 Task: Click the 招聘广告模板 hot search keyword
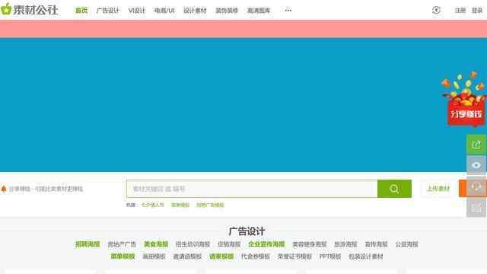210,205
